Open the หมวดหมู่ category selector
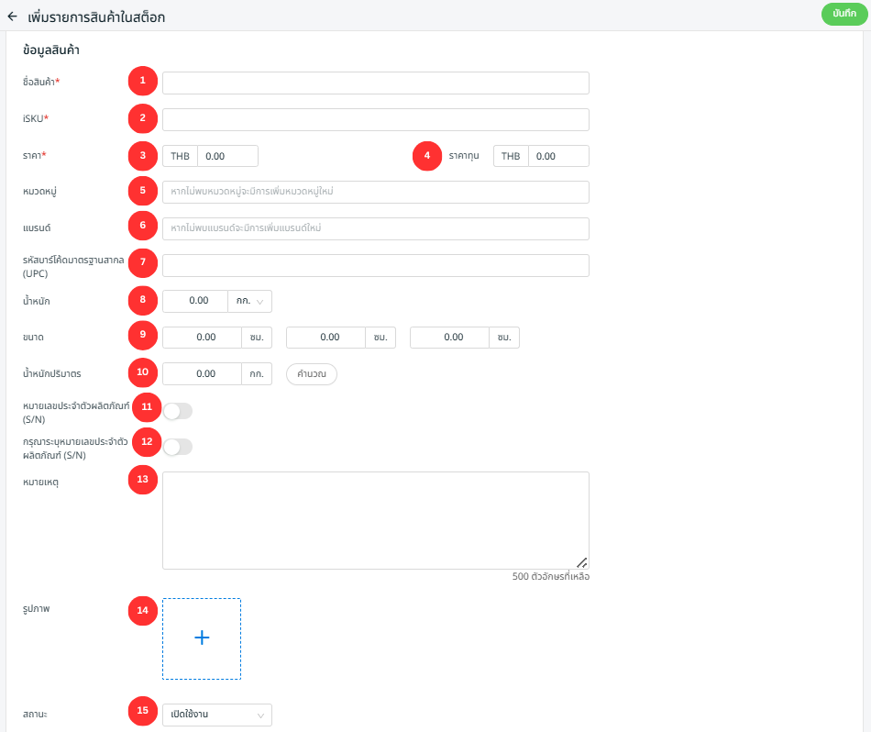This screenshot has width=871, height=732. point(375,192)
